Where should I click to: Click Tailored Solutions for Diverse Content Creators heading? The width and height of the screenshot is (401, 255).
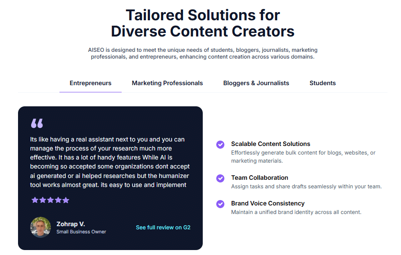pos(202,23)
